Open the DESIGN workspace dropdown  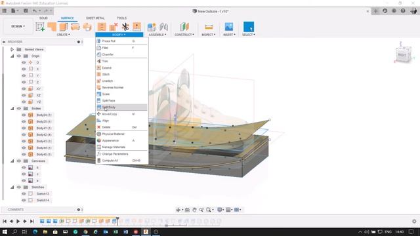(x=18, y=26)
